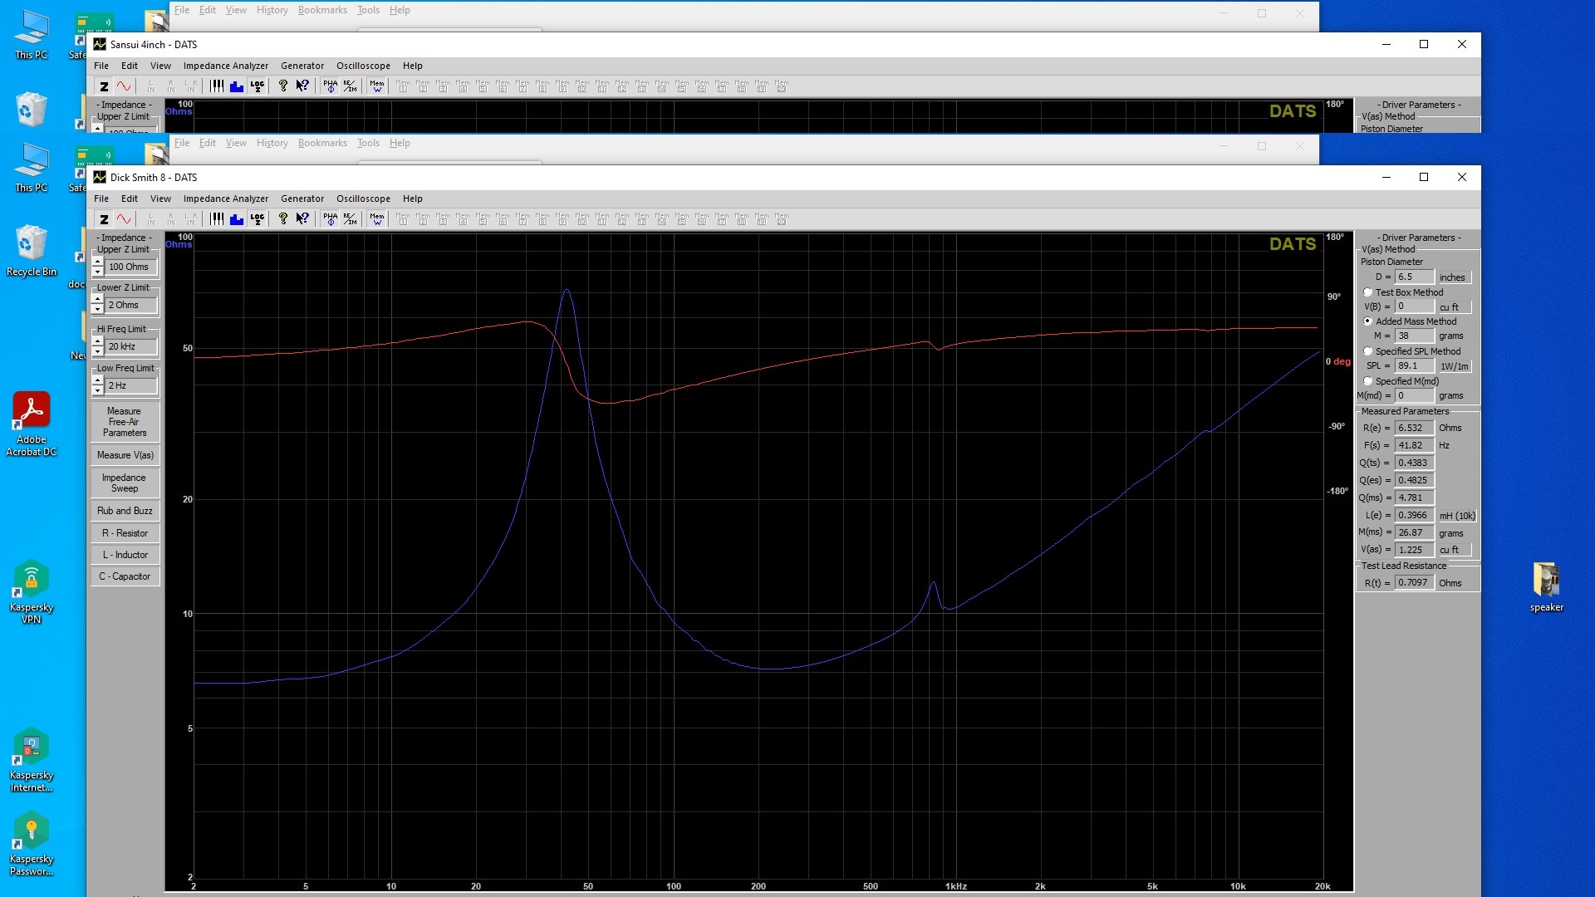The image size is (1595, 897).
Task: Run the Rub and Buzz test
Action: [x=125, y=511]
